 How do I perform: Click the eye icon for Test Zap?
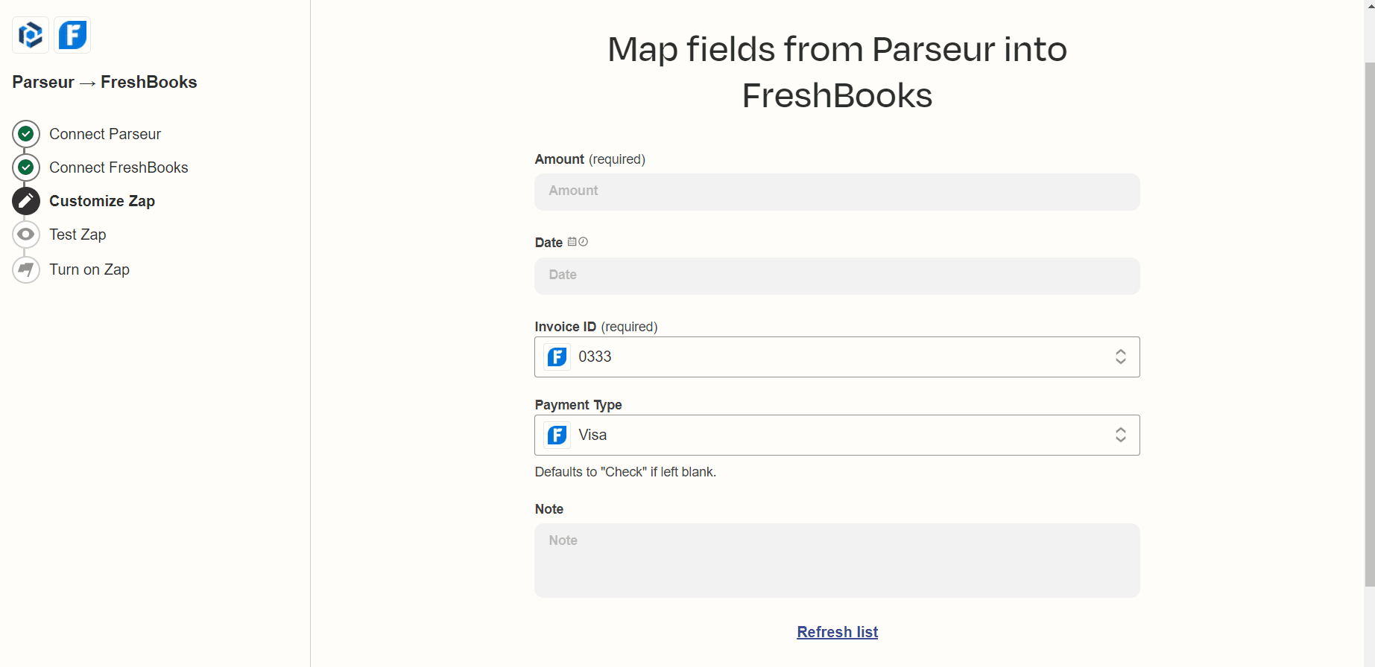(x=25, y=234)
